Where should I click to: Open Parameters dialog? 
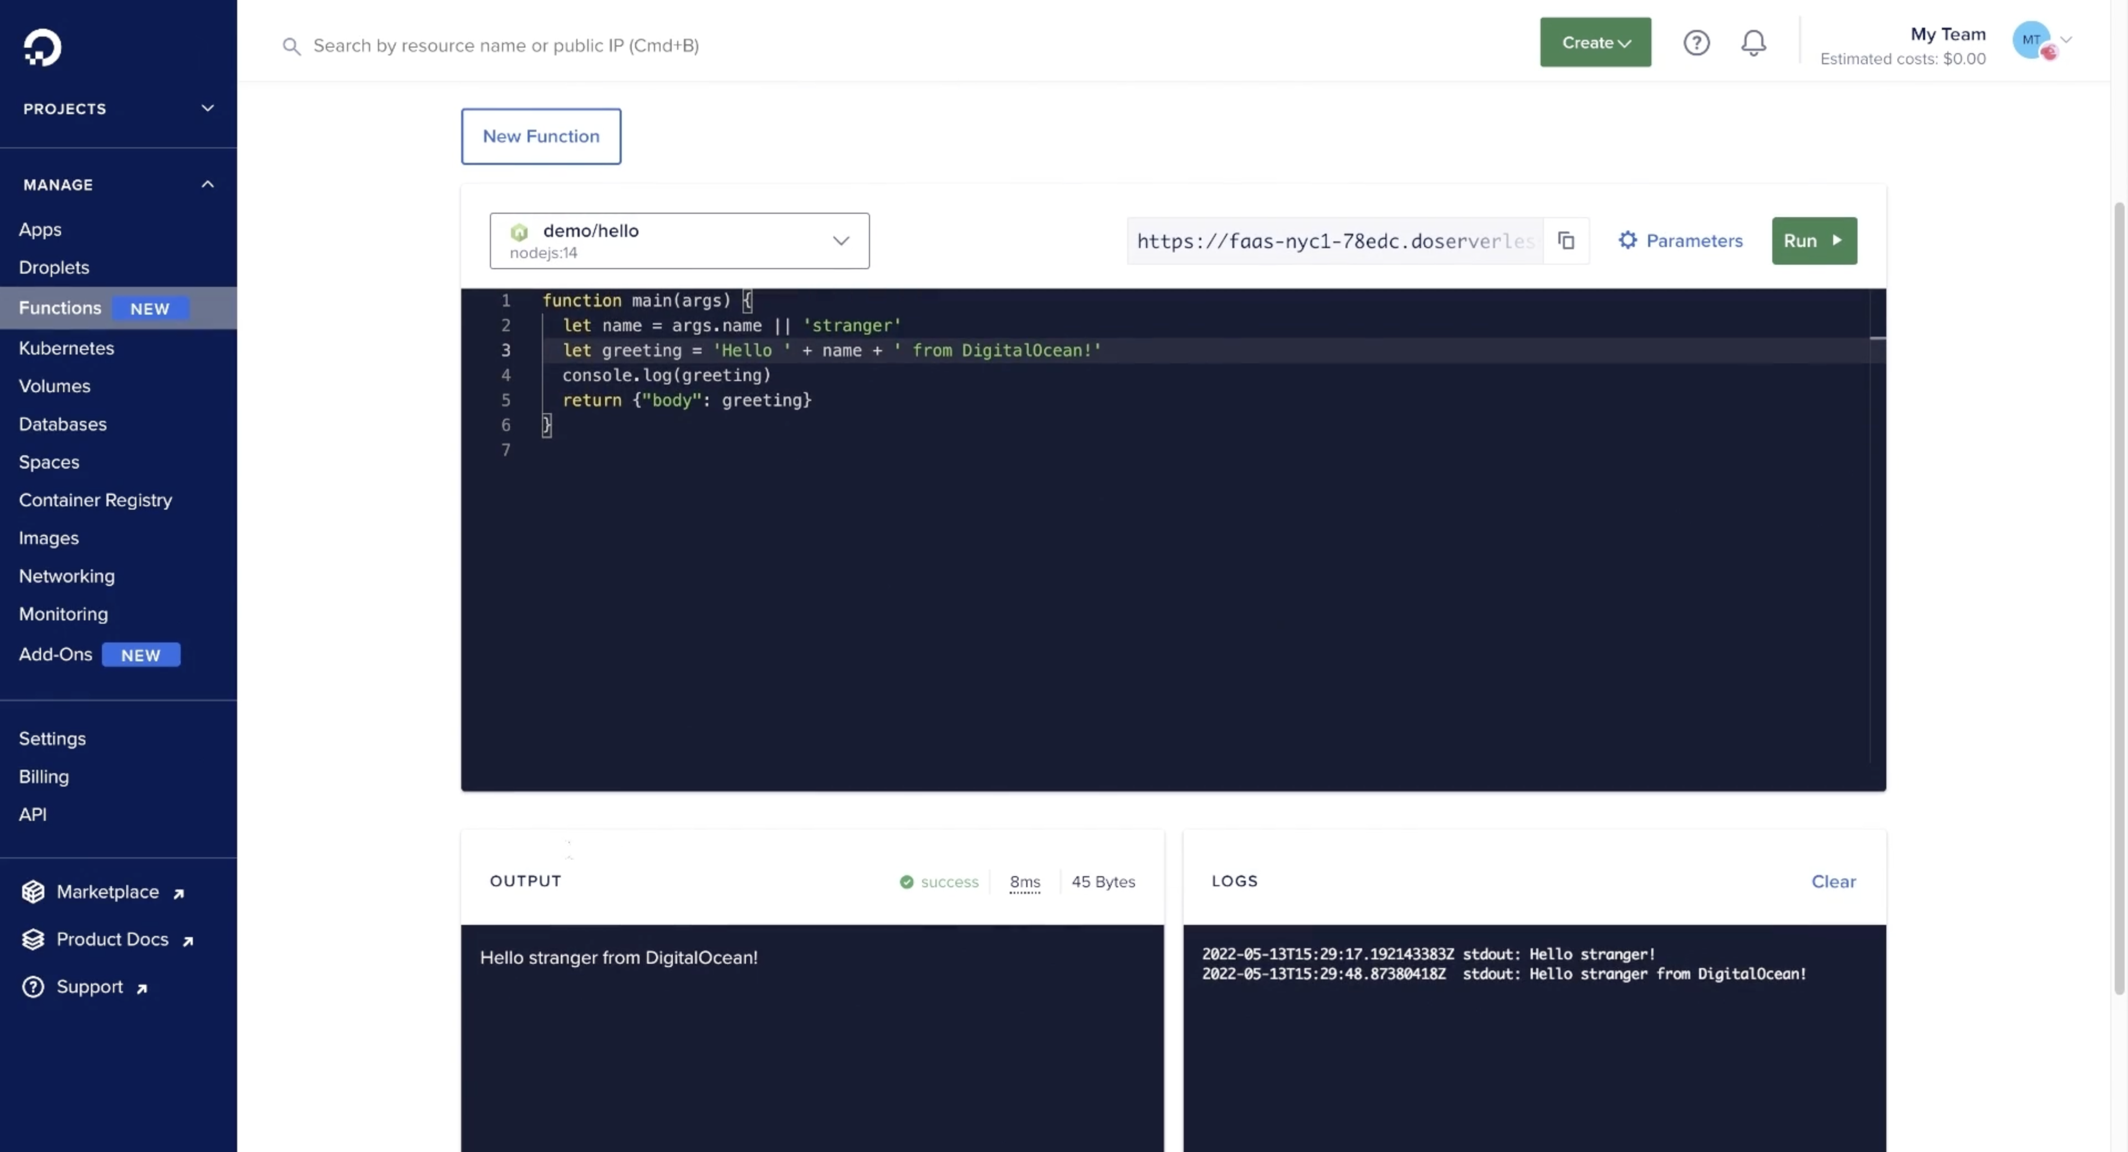[x=1680, y=240]
